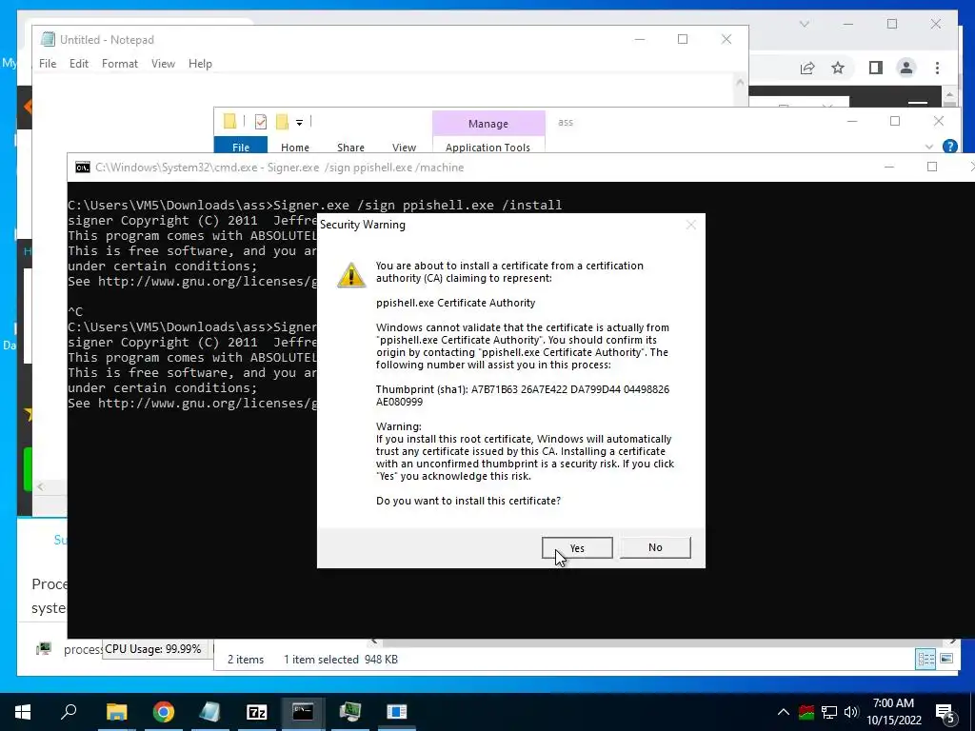Open volume speaker tray icon
The image size is (975, 731).
[x=851, y=712]
